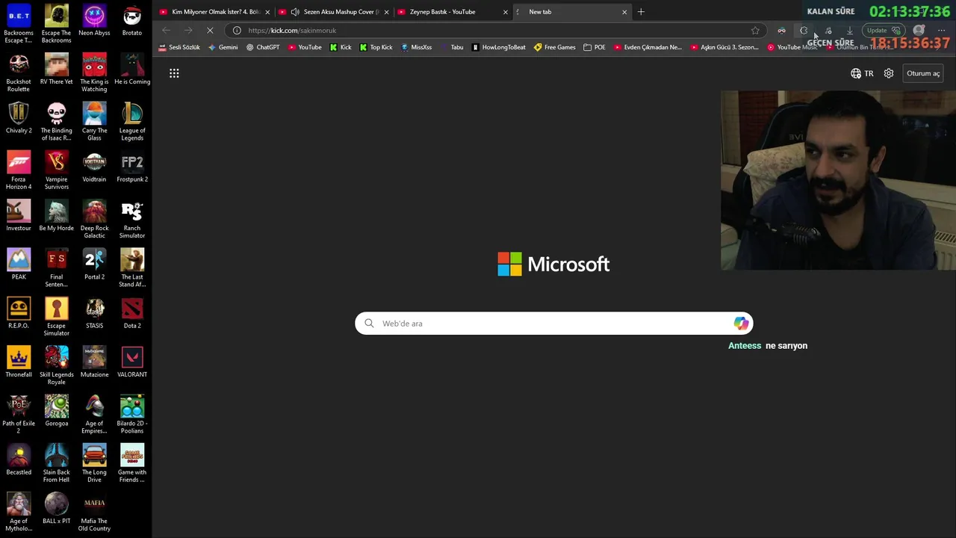Screen dimensions: 956x538
Task: Launch Deep Rock Galactic icon
Action: (94, 219)
